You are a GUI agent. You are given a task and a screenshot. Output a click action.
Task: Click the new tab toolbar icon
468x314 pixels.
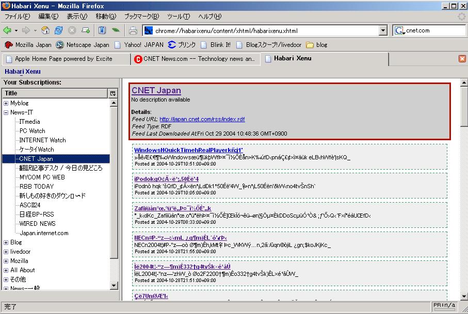(86, 30)
